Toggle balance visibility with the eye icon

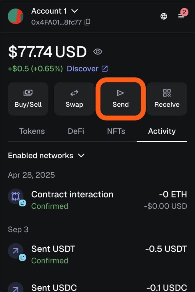tap(97, 52)
